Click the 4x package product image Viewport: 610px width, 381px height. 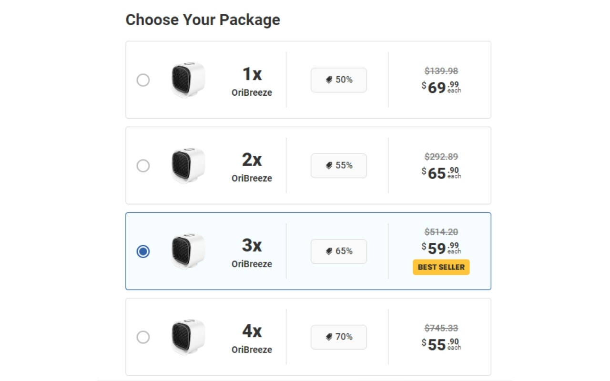pyautogui.click(x=188, y=337)
